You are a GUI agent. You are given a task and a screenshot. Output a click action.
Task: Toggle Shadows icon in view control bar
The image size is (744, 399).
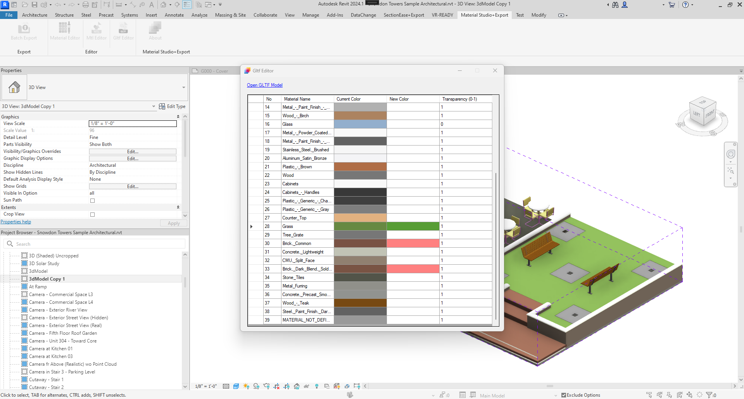pyautogui.click(x=256, y=386)
